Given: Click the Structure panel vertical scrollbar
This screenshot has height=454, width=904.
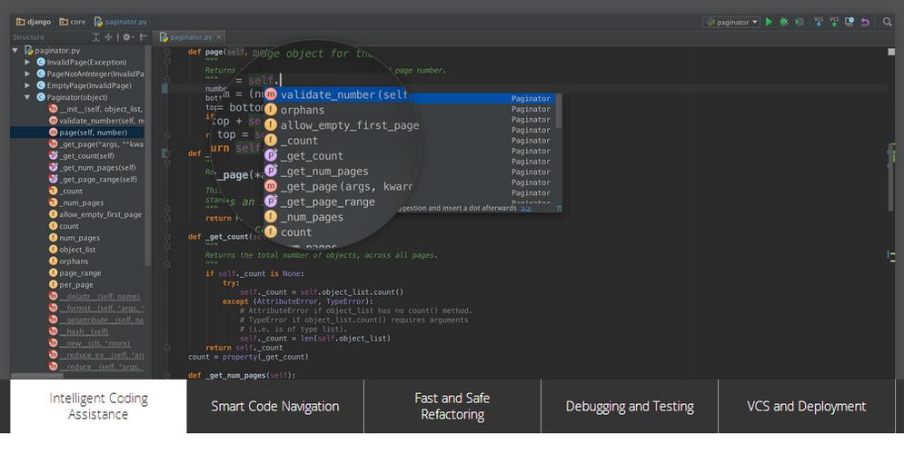Looking at the screenshot, I should pyautogui.click(x=148, y=155).
